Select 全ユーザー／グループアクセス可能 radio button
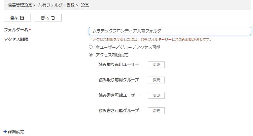This screenshot has height=136, width=253. 91,47
